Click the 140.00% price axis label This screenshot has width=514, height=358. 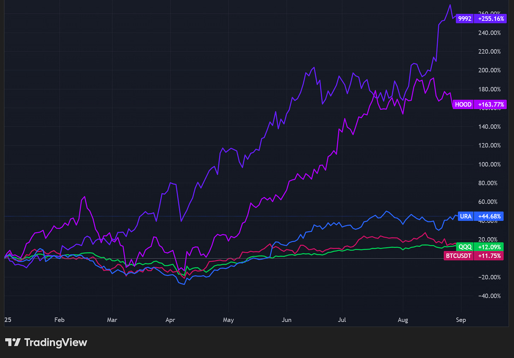point(489,127)
